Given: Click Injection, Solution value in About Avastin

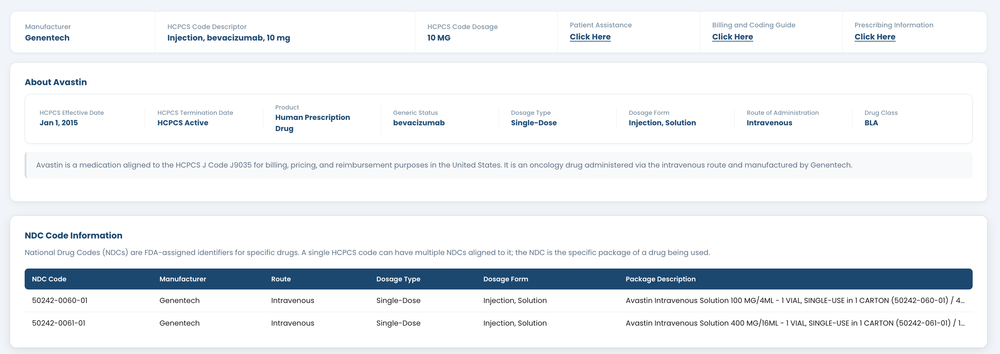Looking at the screenshot, I should point(662,123).
